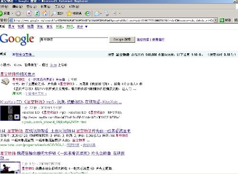Expand the address bar URL dropdown
The height and width of the screenshot is (174, 238).
point(216,20)
